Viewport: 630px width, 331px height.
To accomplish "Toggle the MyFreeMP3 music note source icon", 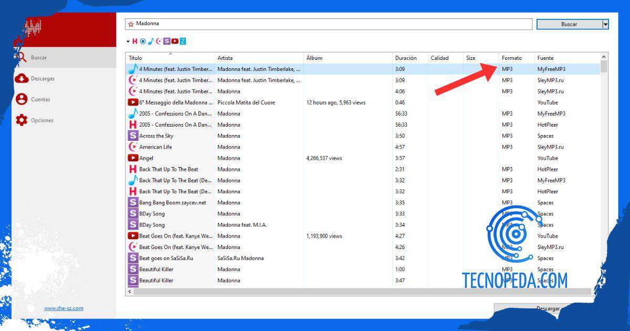I will [151, 41].
